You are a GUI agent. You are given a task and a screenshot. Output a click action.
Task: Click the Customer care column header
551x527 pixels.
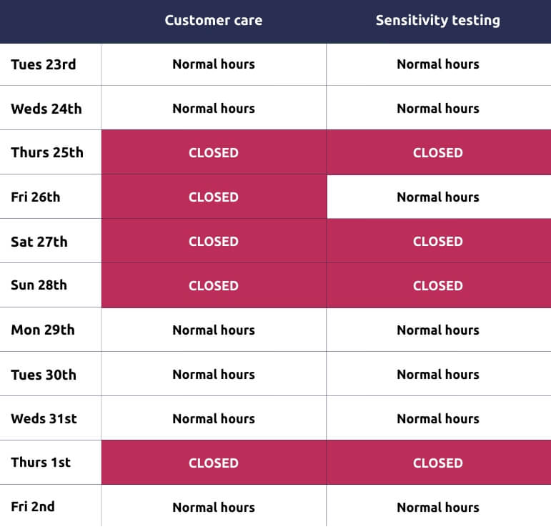click(213, 20)
